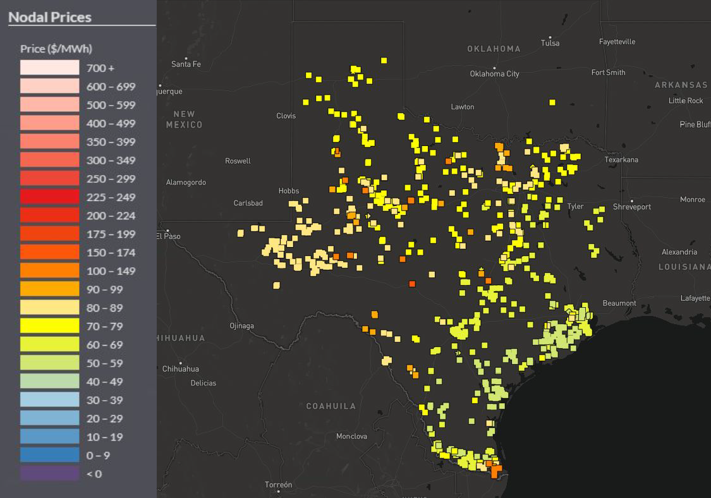Click the Delicias city label
711x498 pixels.
tap(203, 383)
